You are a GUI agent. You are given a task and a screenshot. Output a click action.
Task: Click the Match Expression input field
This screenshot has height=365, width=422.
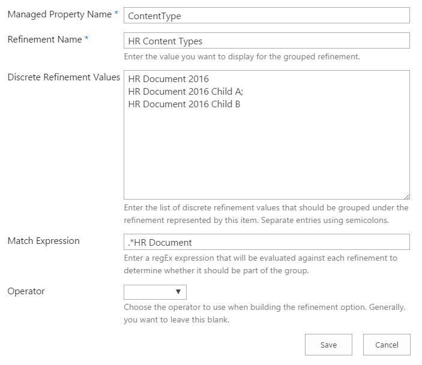pyautogui.click(x=267, y=242)
